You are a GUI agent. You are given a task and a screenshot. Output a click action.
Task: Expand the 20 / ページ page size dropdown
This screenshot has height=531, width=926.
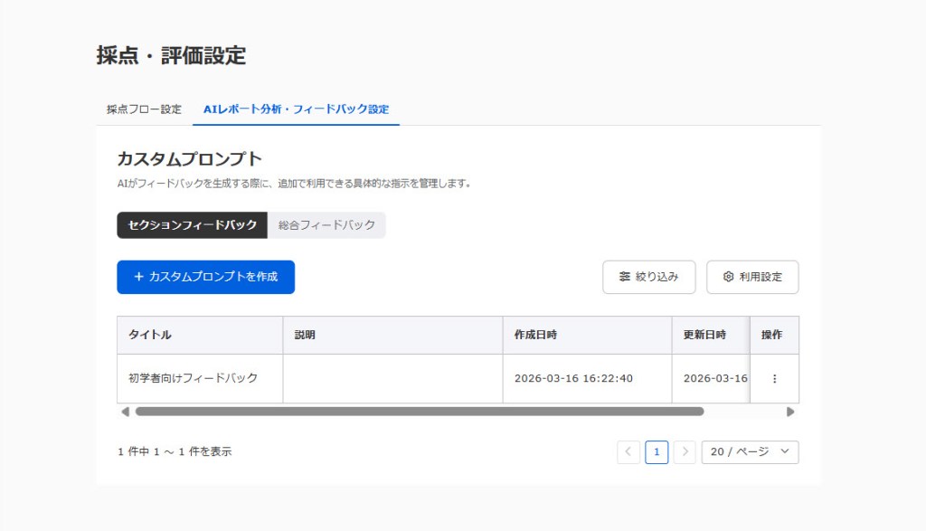(750, 452)
